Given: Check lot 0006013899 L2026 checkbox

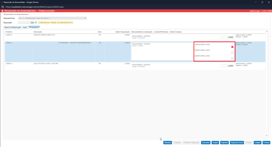Looking at the screenshot, I should 232,58.
